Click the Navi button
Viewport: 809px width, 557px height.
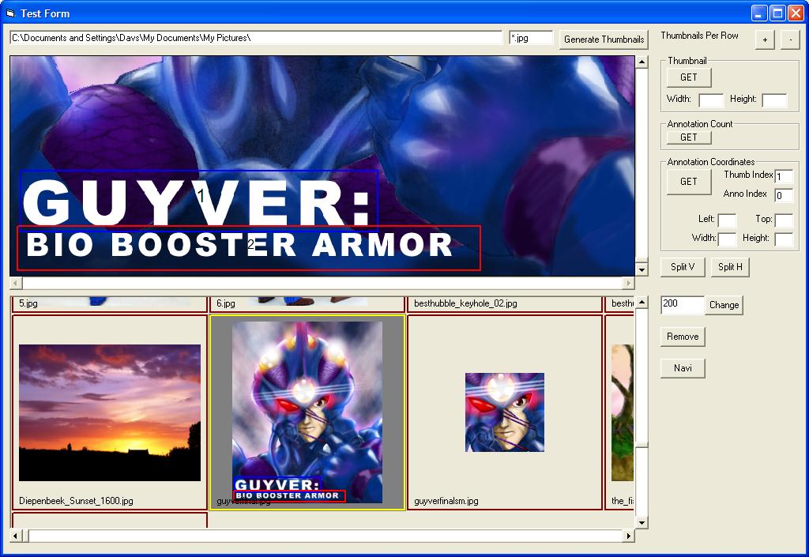coord(682,368)
